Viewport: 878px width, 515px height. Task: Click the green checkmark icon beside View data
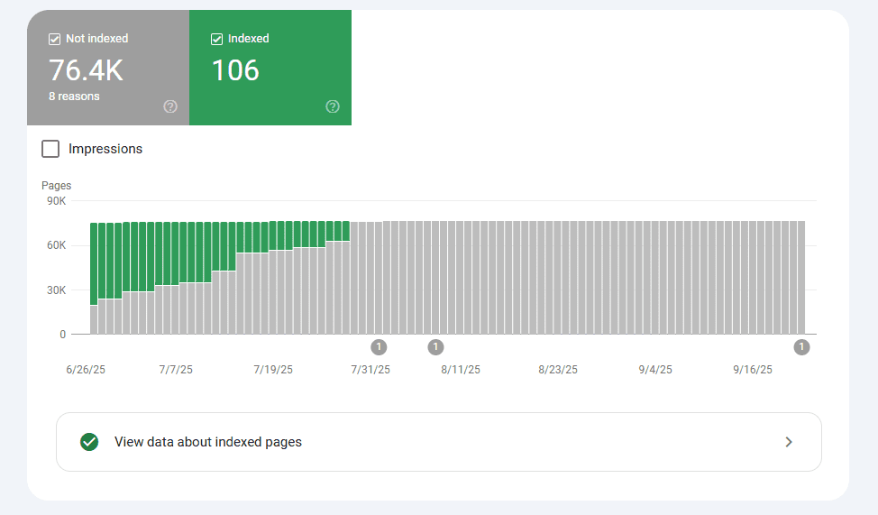[88, 442]
